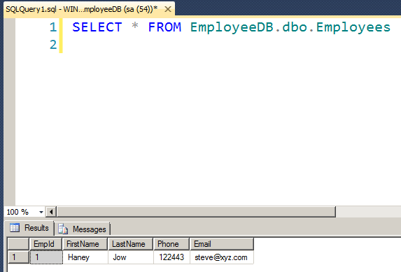401x272 pixels.
Task: Click the SELECT keyword in the query
Action: point(97,27)
